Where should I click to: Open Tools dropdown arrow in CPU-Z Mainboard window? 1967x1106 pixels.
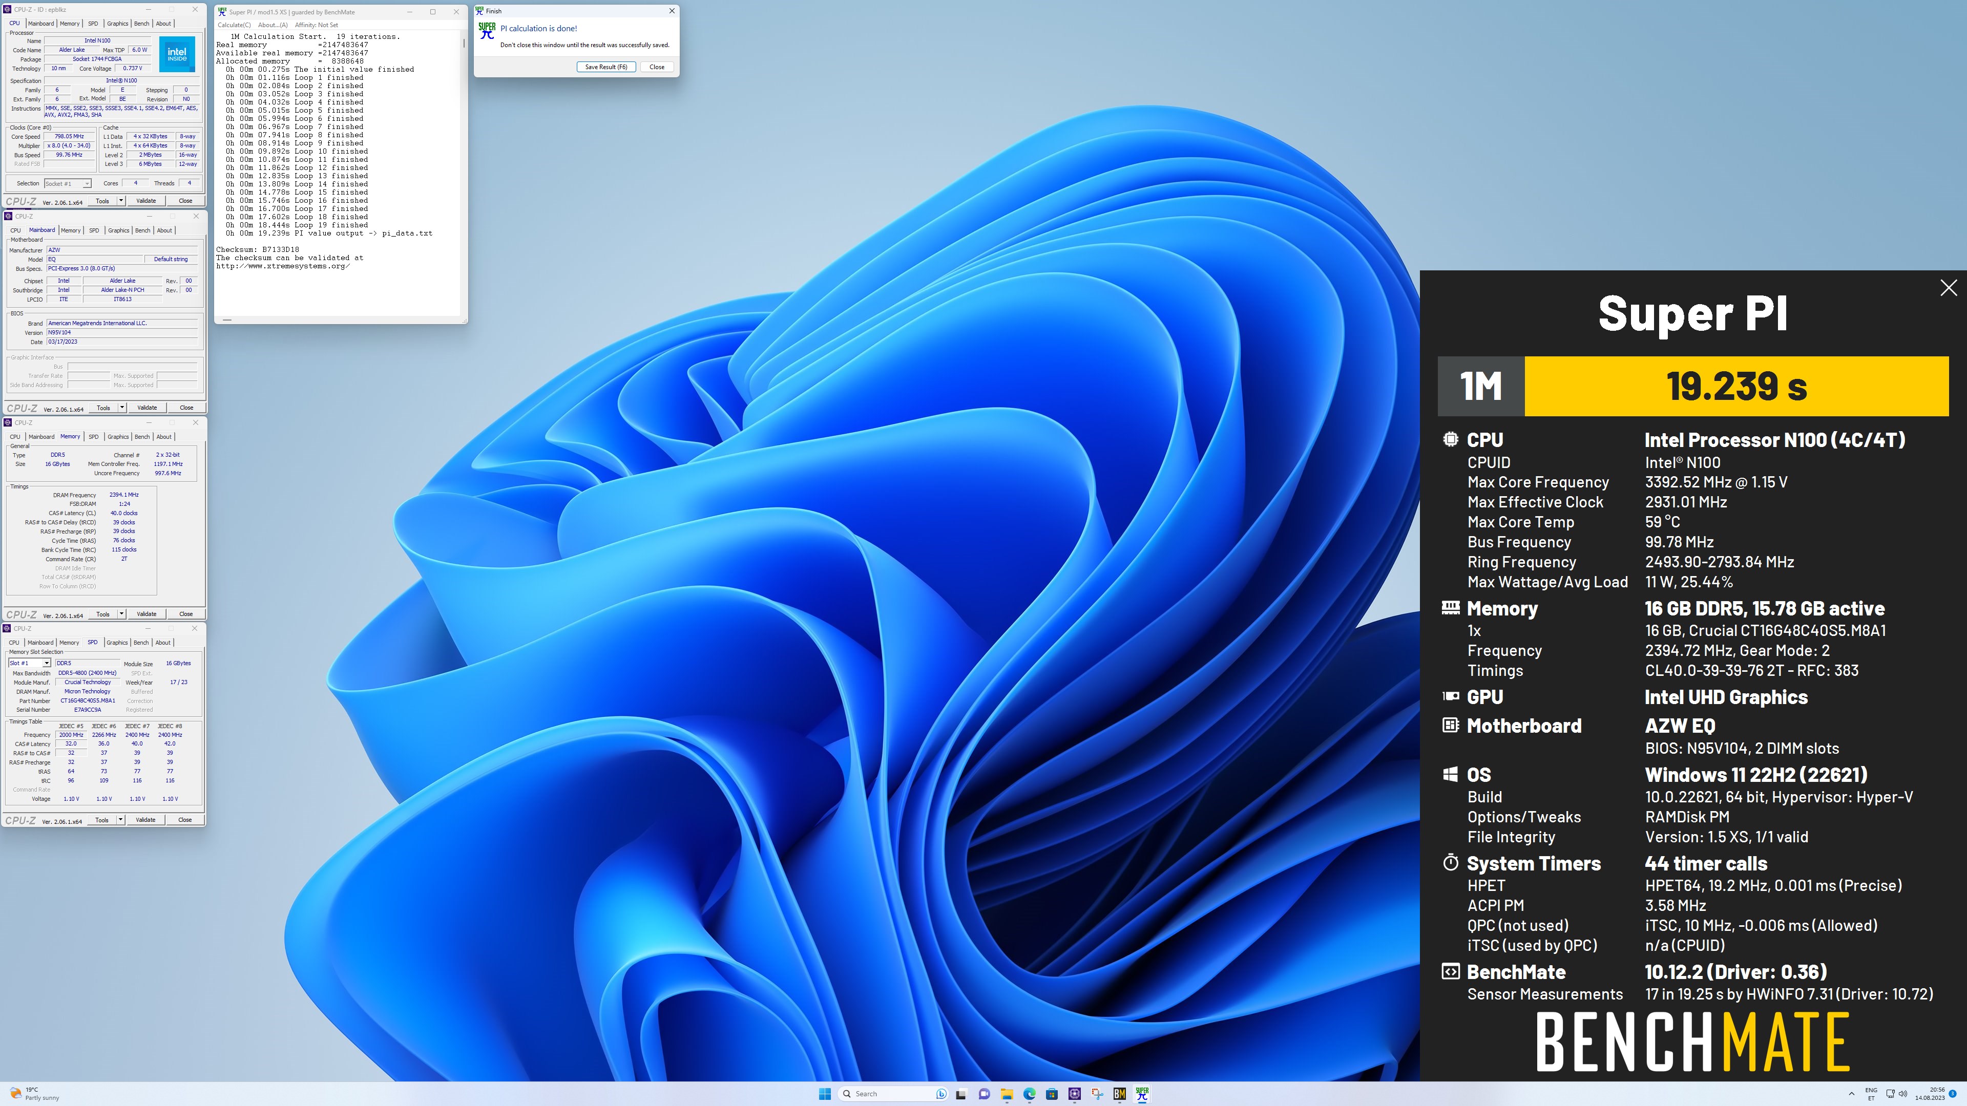point(121,408)
